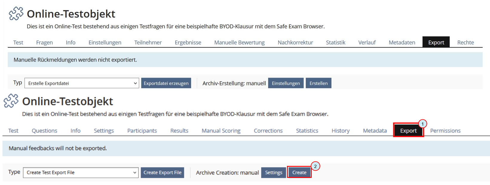Open the 'Erstelle Exportdatei' type dropdown
The height and width of the screenshot is (185, 490).
point(81,83)
